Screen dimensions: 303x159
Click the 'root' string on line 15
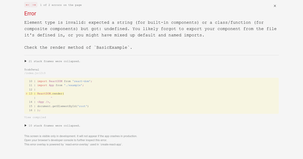82,106
